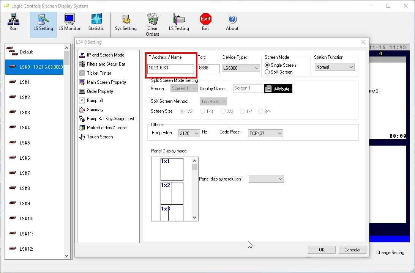Open the Order Property page

click(96, 91)
